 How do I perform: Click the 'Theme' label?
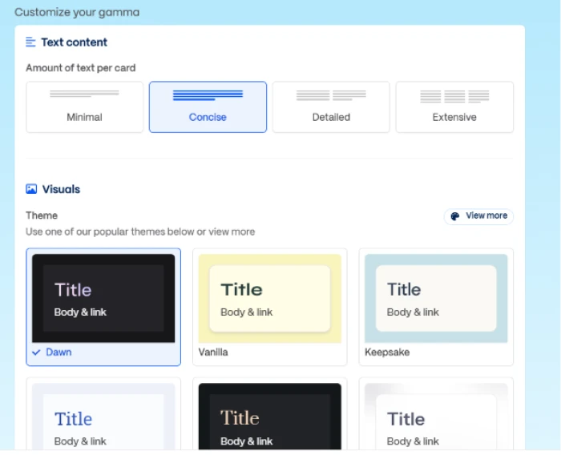point(42,215)
